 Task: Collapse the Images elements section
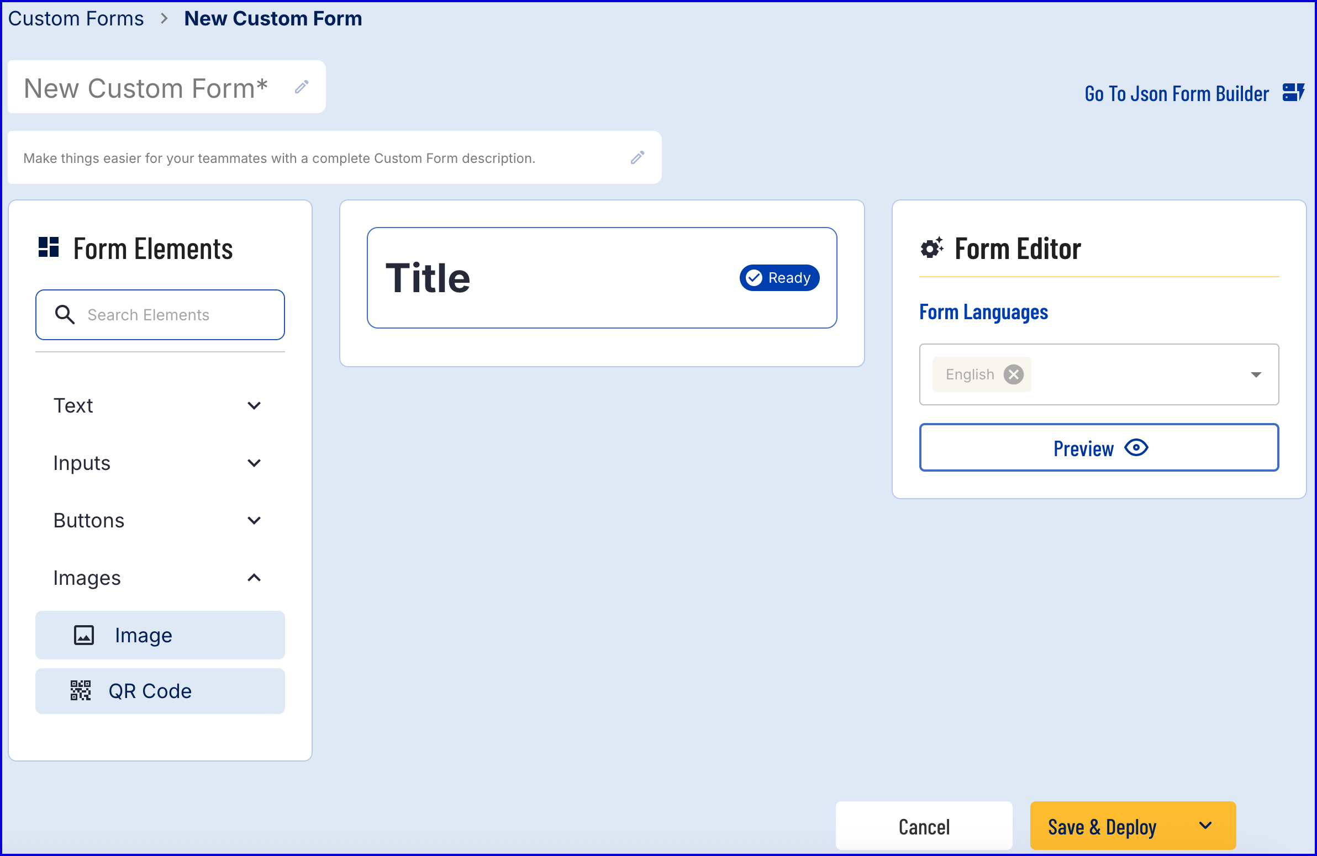tap(254, 578)
